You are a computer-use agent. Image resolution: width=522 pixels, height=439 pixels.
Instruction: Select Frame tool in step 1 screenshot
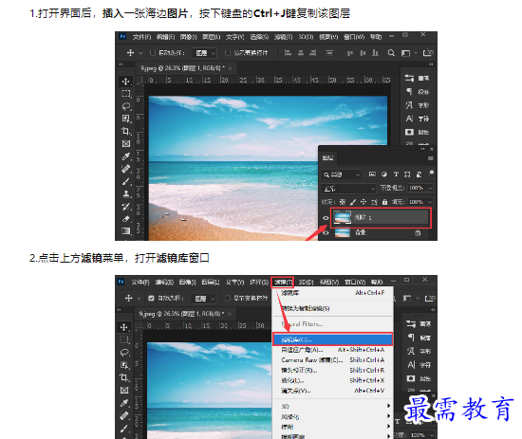pos(126,144)
